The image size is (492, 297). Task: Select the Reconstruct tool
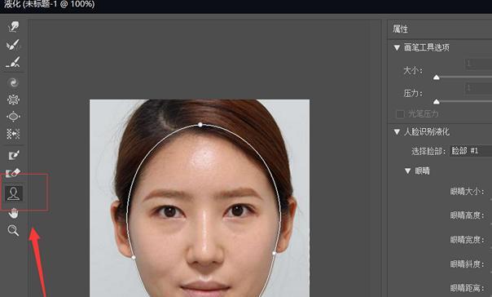[13, 45]
